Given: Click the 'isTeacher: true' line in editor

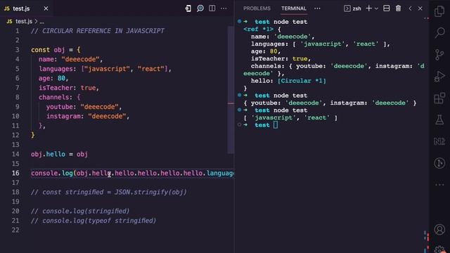Looking at the screenshot, I should pyautogui.click(x=69, y=88).
